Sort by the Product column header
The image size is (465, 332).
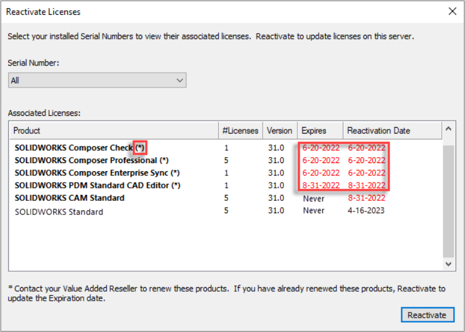(112, 131)
